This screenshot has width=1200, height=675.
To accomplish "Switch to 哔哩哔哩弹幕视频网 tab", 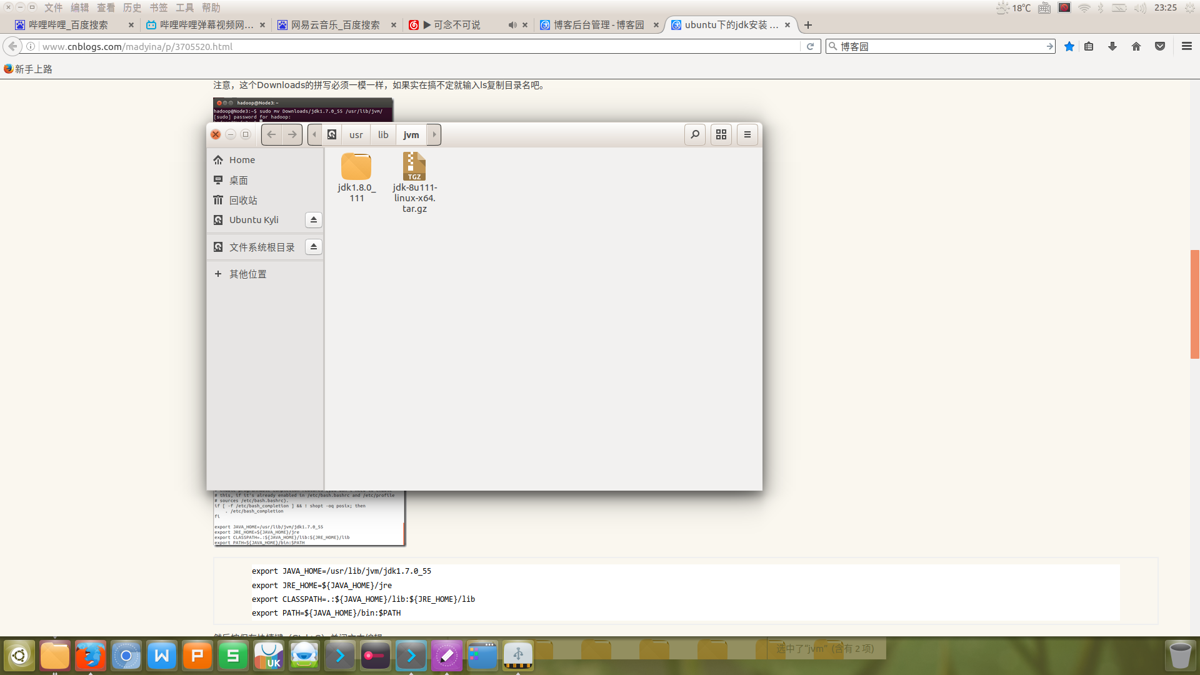I will pos(200,25).
